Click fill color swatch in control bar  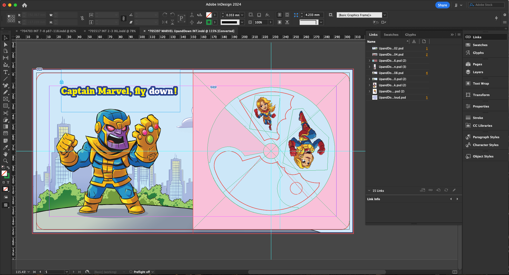(x=209, y=15)
